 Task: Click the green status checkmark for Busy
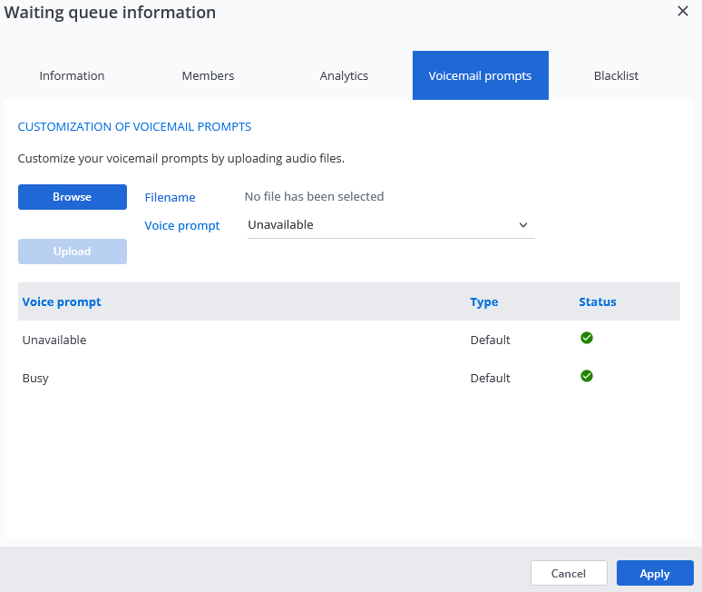point(586,376)
